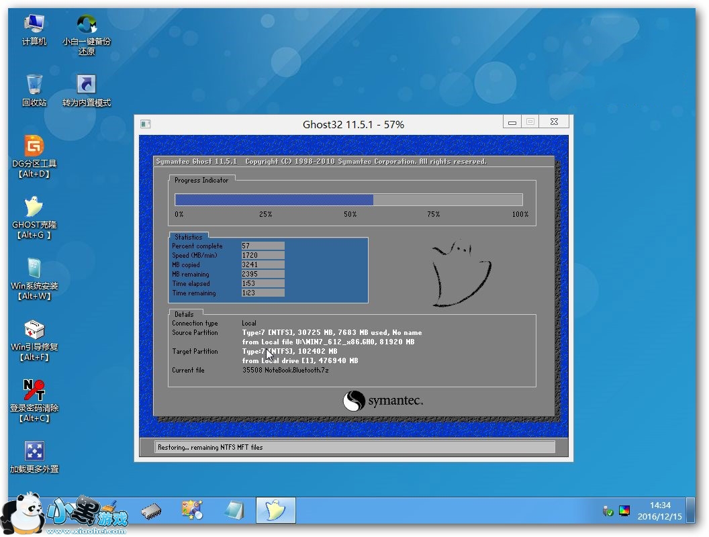Image resolution: width=709 pixels, height=537 pixels.
Task: Open the Win系统安装 installer icon
Action: click(x=34, y=268)
